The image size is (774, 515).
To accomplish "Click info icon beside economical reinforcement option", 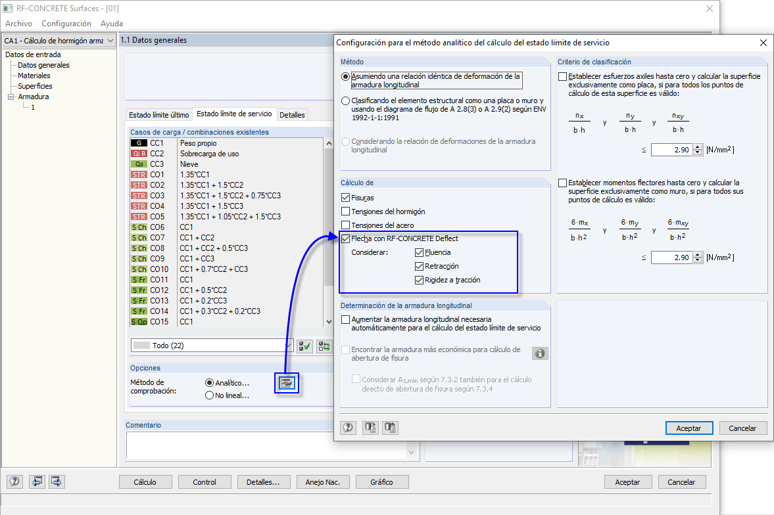I will (540, 353).
